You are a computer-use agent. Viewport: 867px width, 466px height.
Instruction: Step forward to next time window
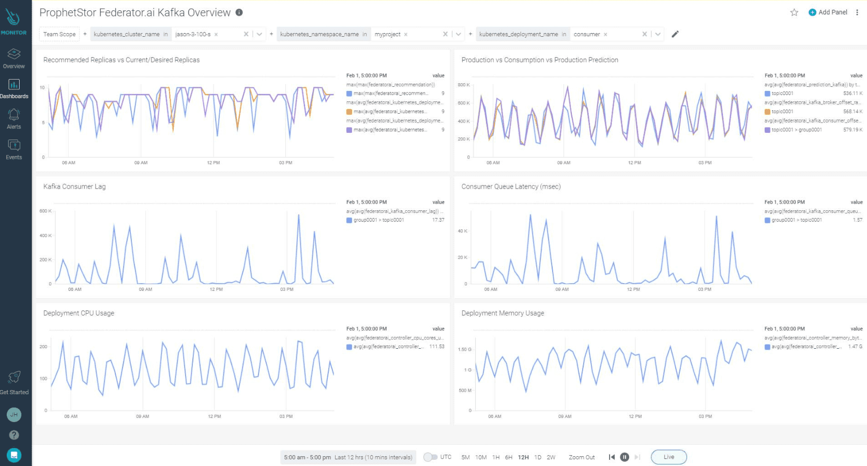637,457
